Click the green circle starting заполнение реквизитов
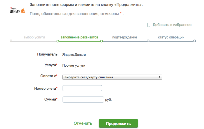The height and width of the screenshot is (129, 204). [58, 41]
